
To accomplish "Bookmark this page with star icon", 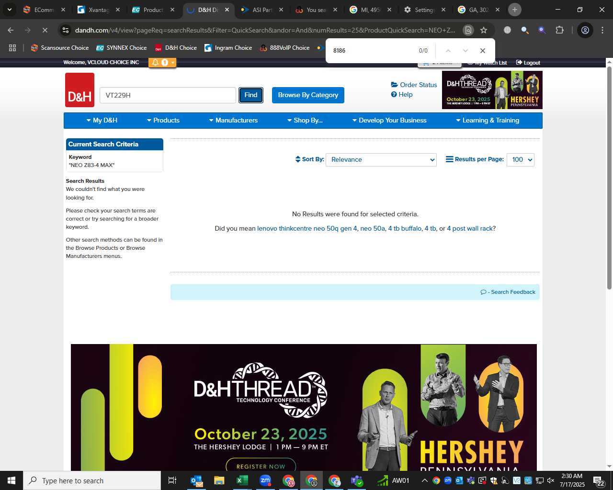I will click(484, 30).
